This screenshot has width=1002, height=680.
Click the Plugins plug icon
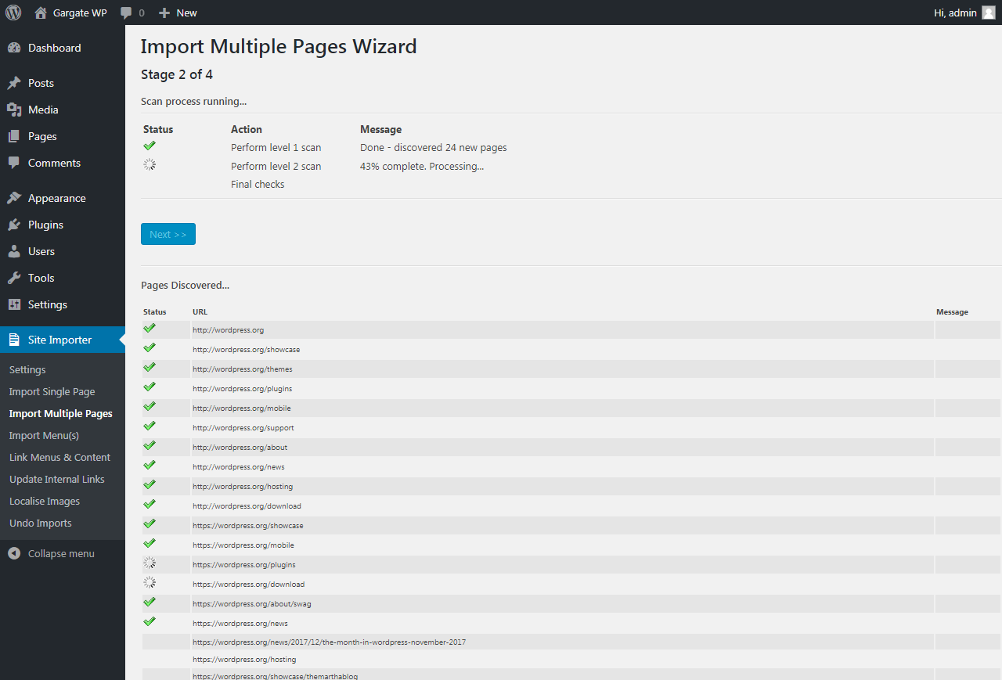[x=14, y=225]
